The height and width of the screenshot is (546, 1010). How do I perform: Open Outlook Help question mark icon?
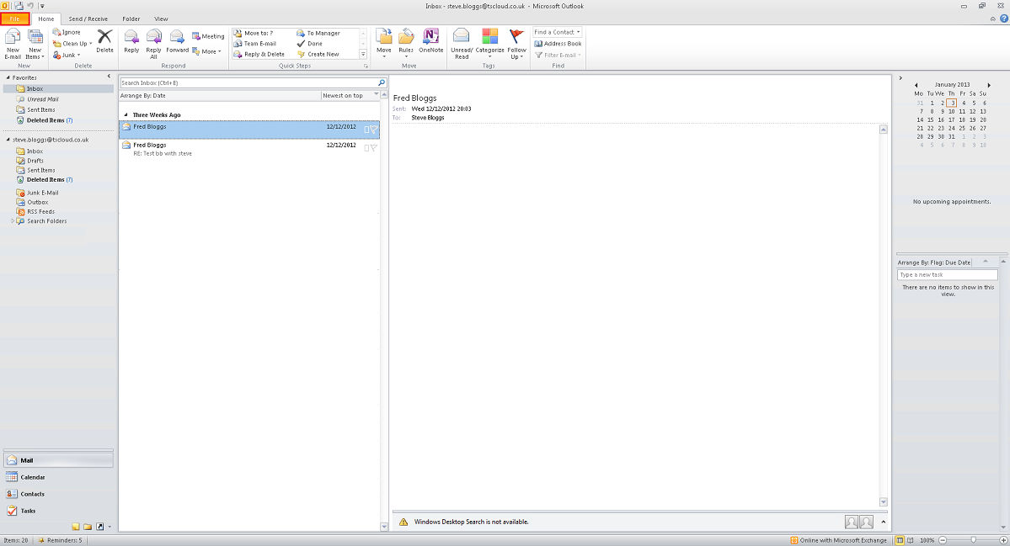point(1003,19)
